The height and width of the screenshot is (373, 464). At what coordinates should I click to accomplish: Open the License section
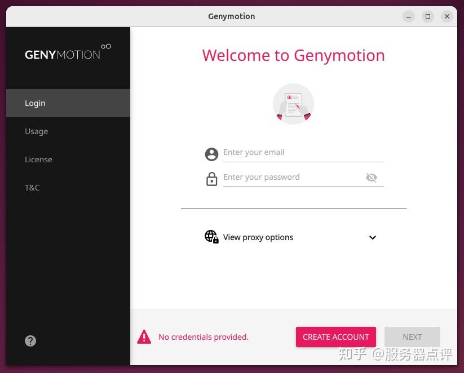(x=38, y=159)
